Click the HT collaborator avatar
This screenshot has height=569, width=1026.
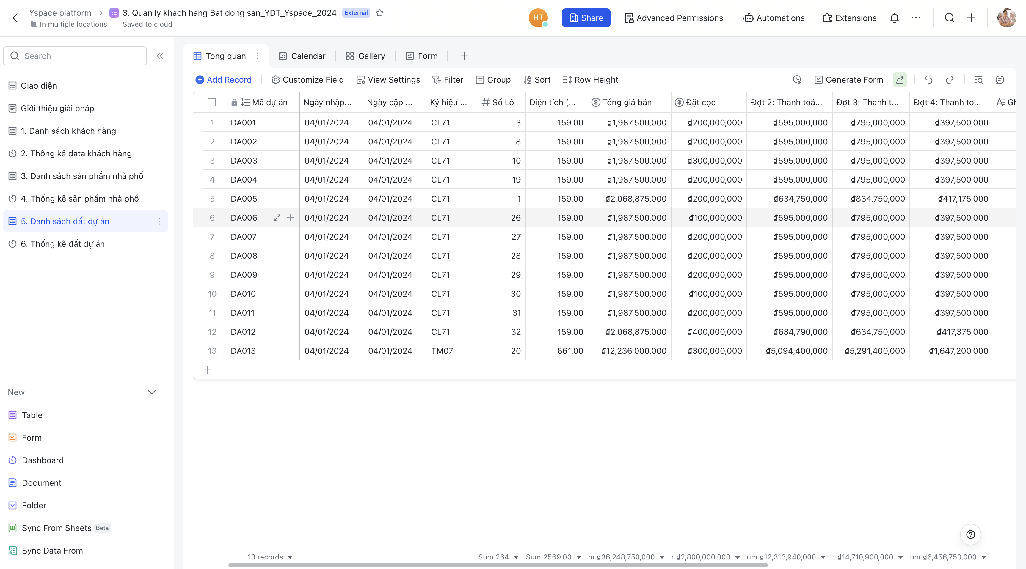pos(538,18)
